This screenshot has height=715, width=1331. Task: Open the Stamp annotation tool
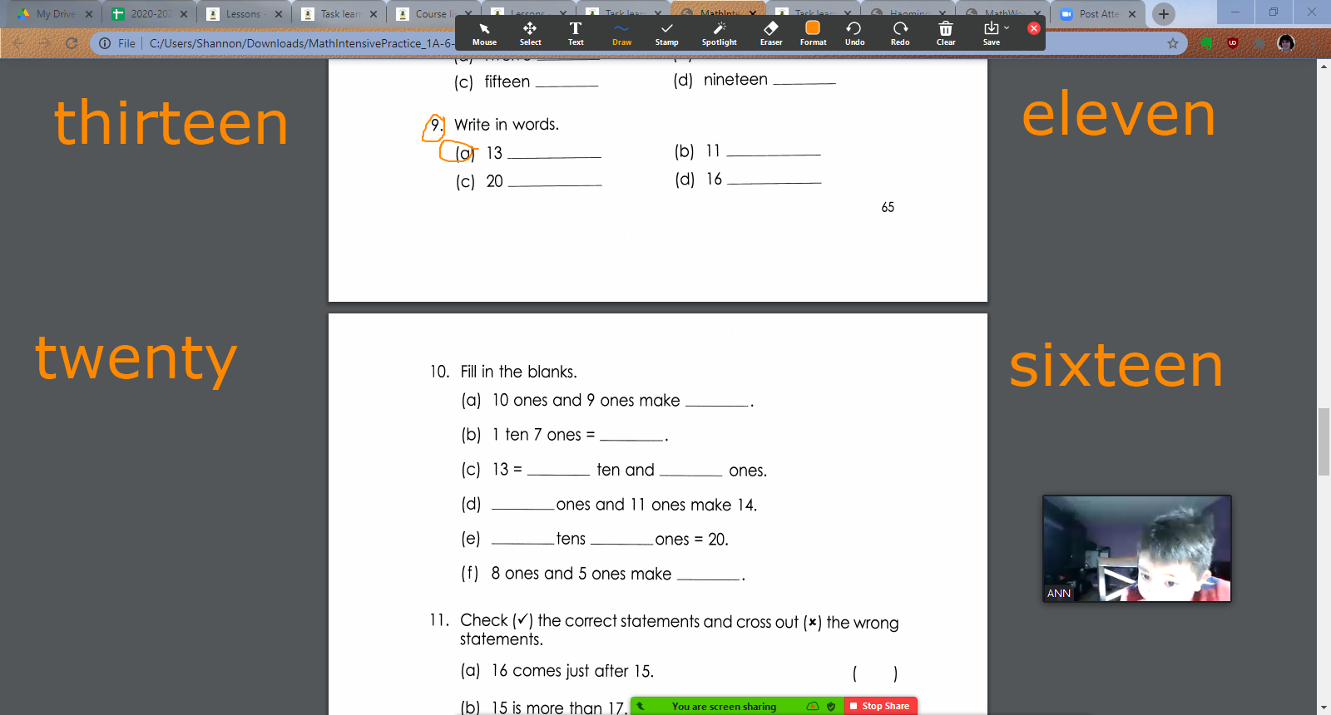point(666,34)
